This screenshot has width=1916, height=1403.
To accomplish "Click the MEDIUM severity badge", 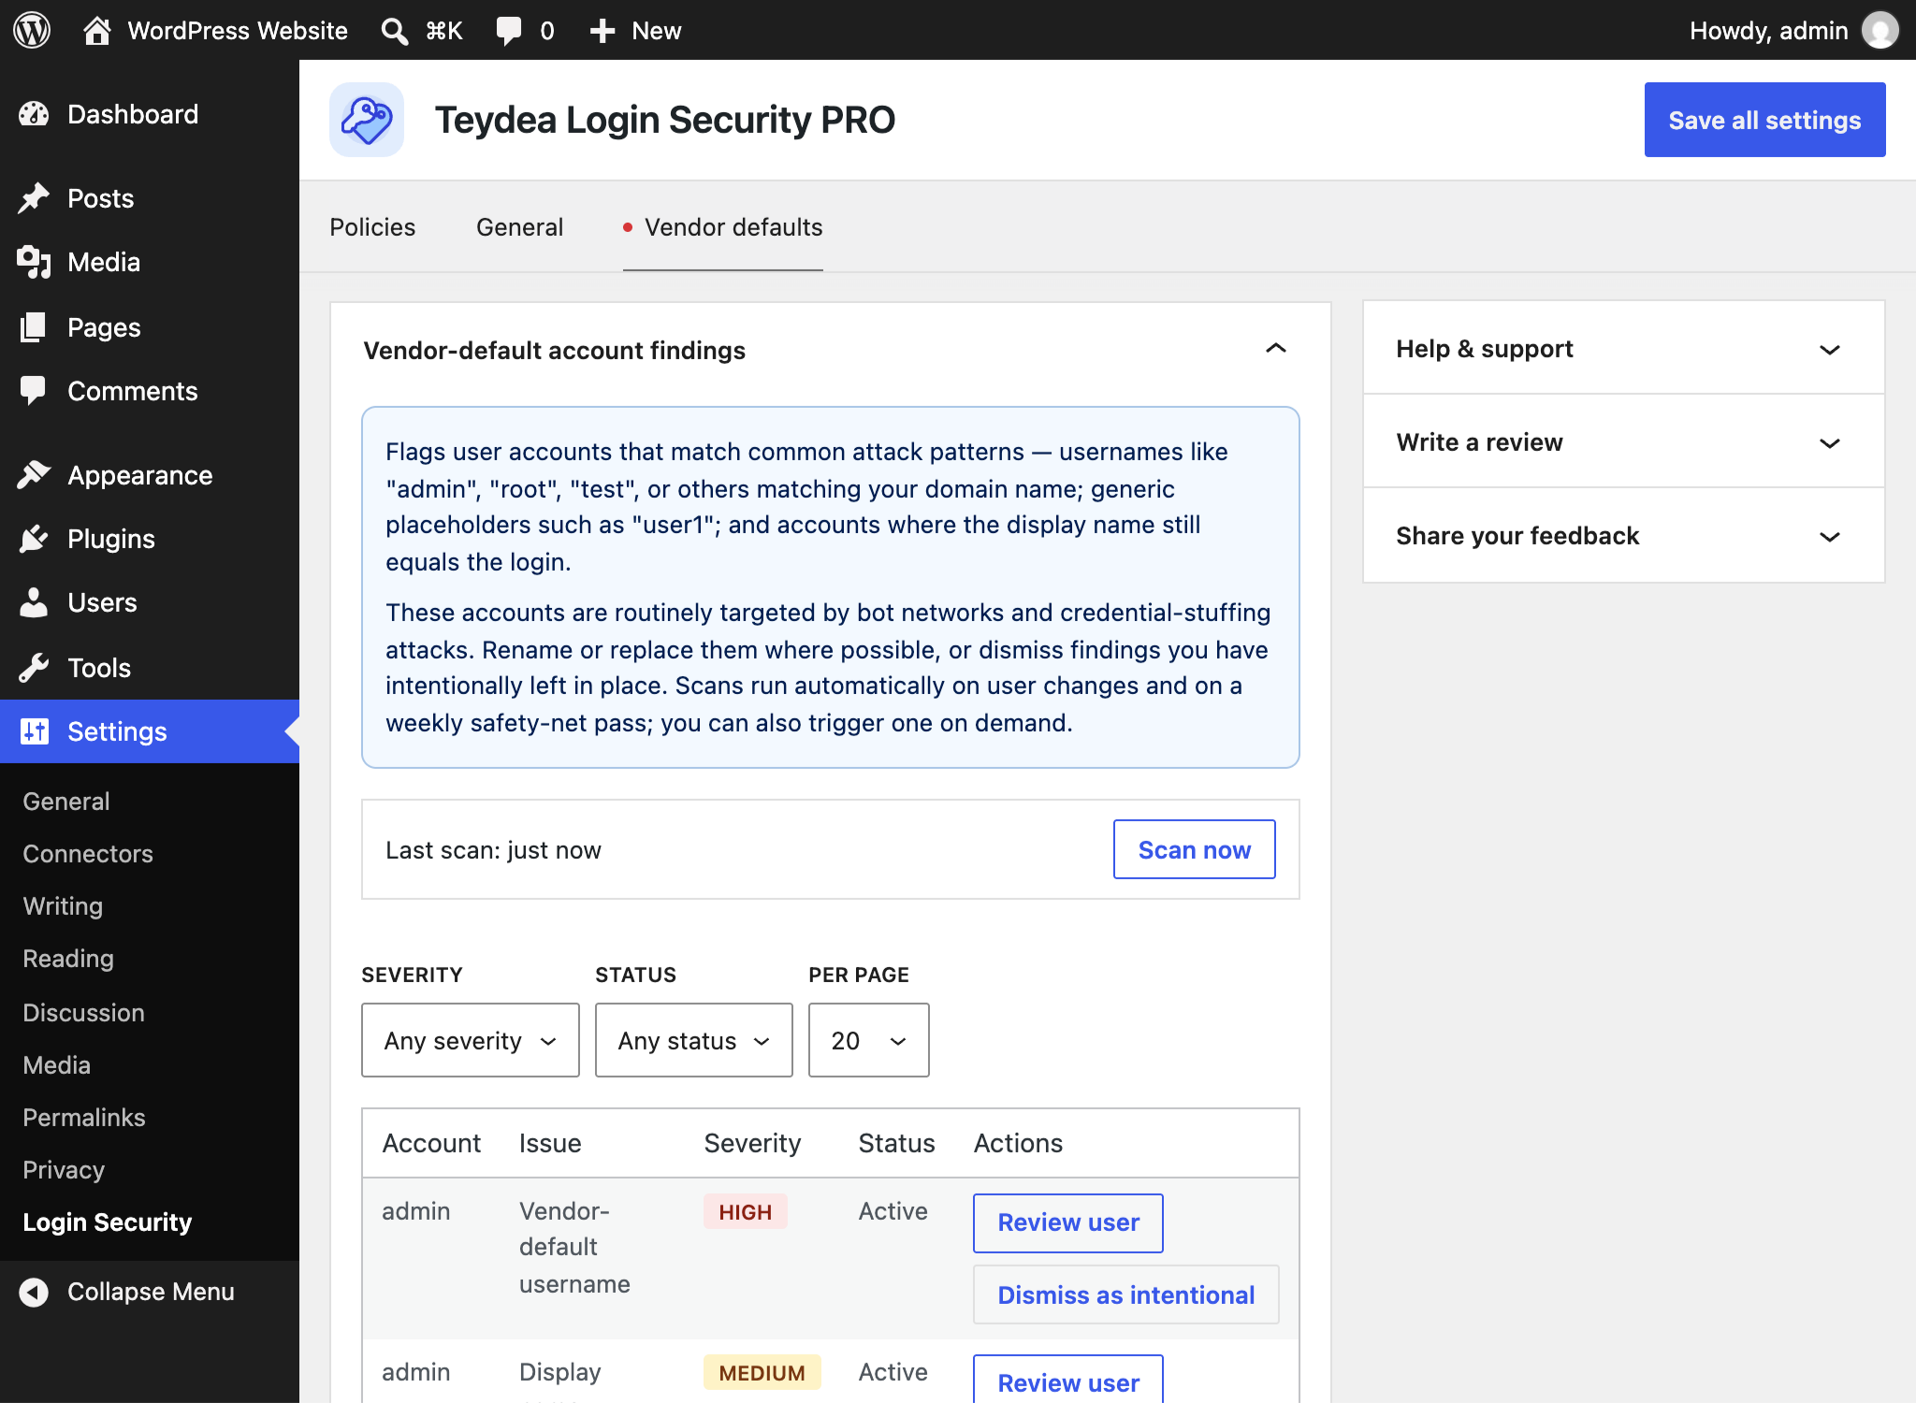I will click(x=762, y=1373).
